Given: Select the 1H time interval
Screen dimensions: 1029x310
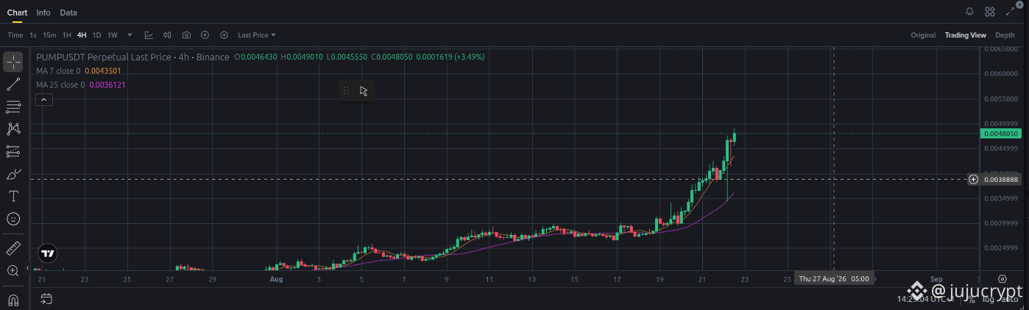Looking at the screenshot, I should (67, 35).
